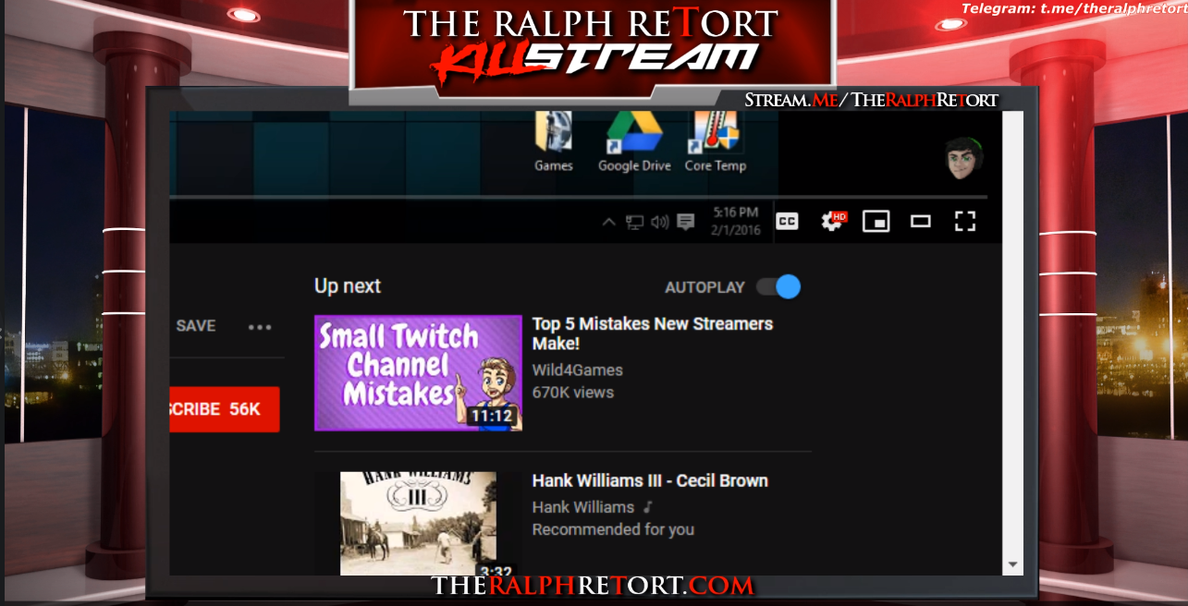Switch to miniplayer mode
Image resolution: width=1188 pixels, height=606 pixels.
click(876, 221)
